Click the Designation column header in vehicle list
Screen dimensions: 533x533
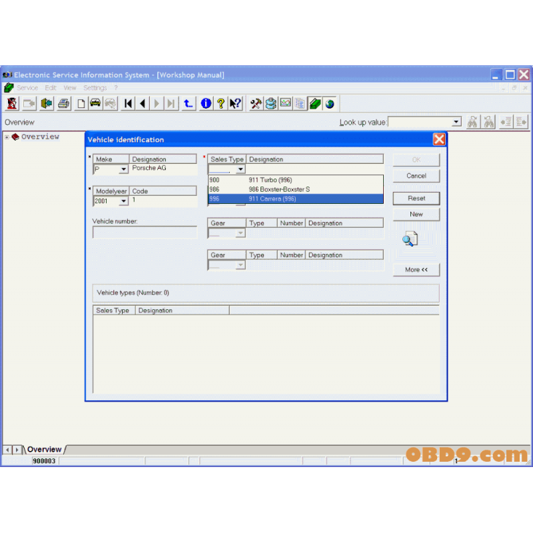coord(182,310)
